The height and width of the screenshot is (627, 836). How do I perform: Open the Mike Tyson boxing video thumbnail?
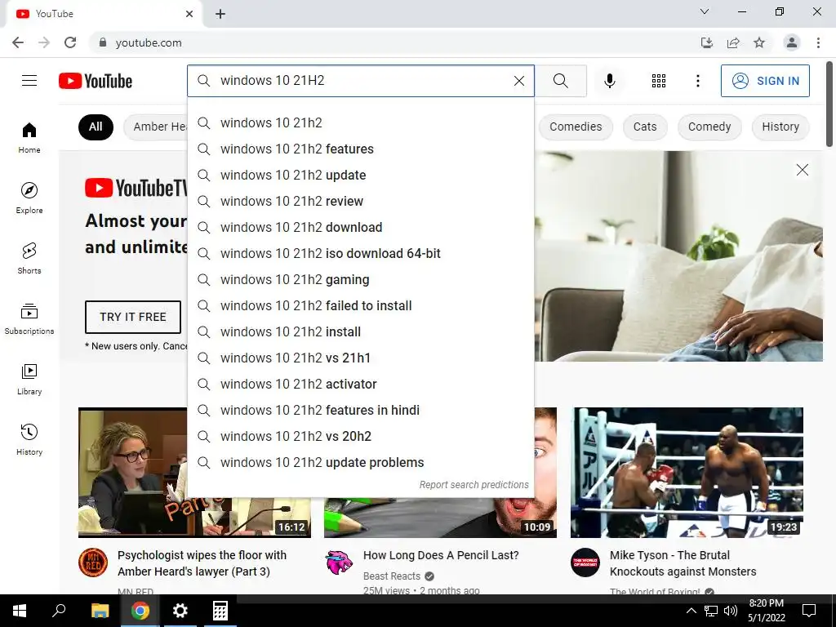687,473
